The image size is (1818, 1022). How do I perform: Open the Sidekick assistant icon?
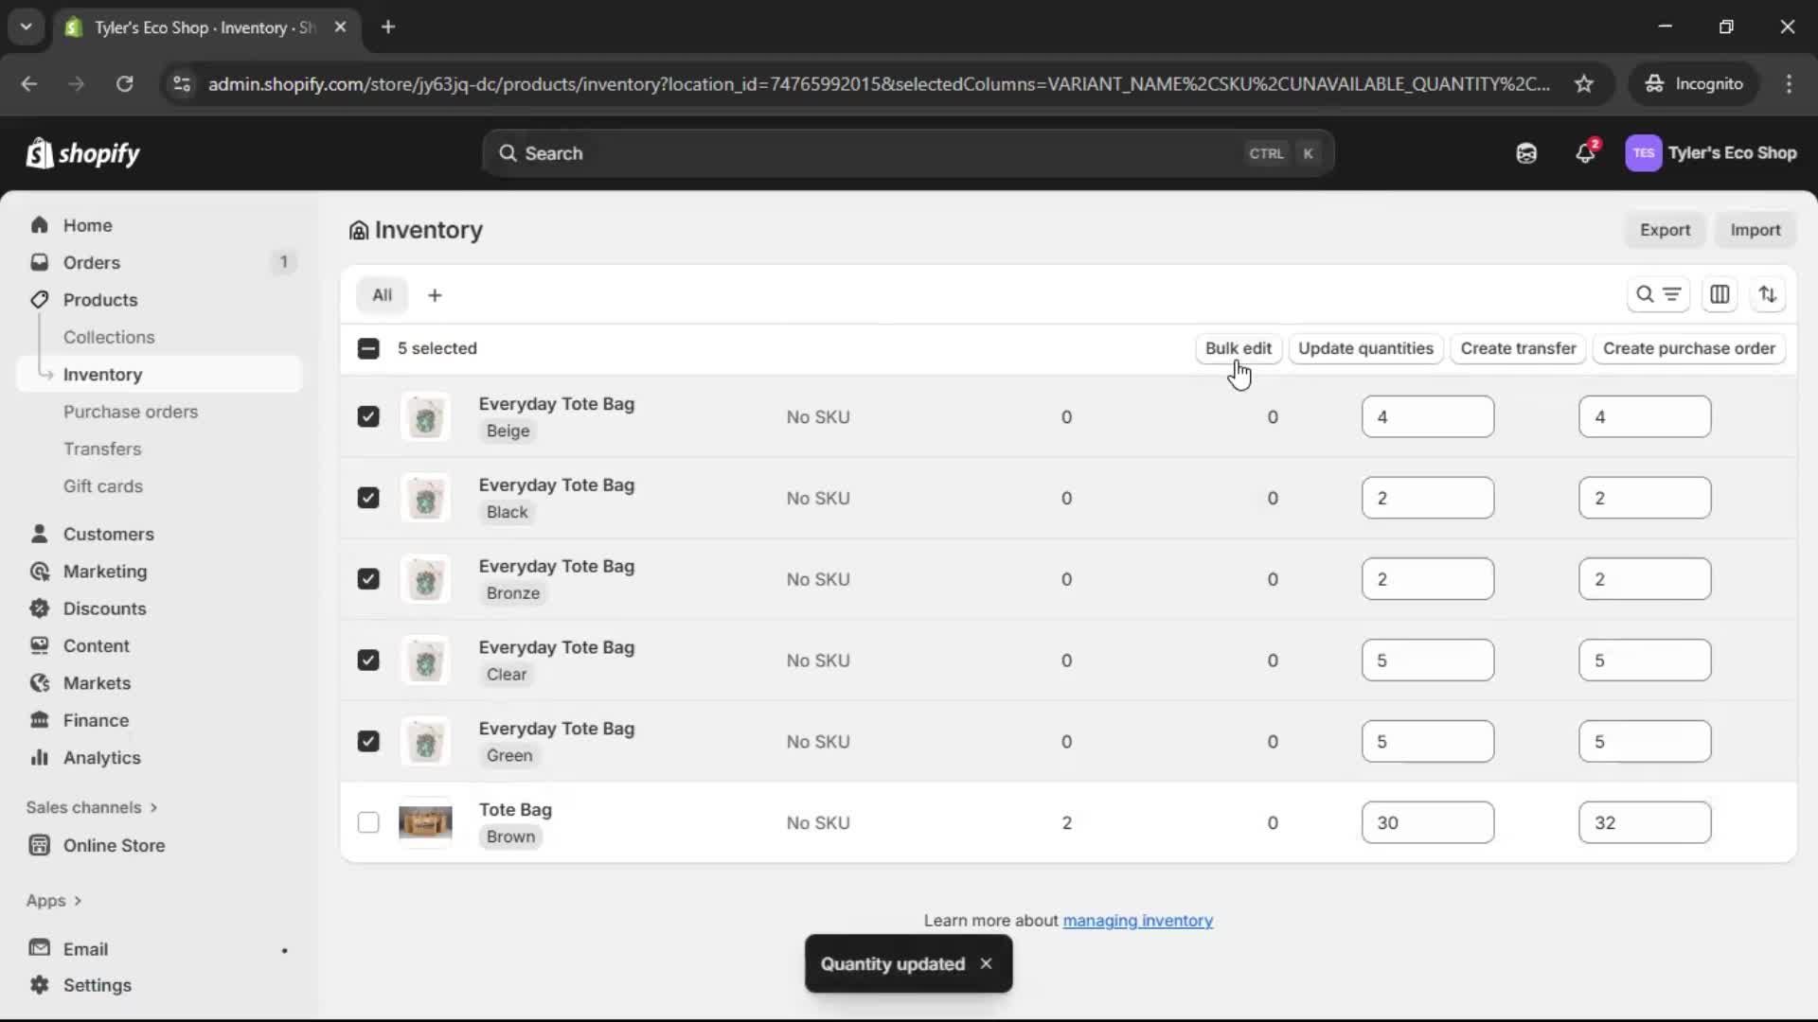[1526, 152]
